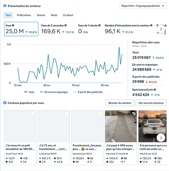Screen dimensions: 169x171
Task: Click Voir tous les contenus button
Action: coord(151,103)
